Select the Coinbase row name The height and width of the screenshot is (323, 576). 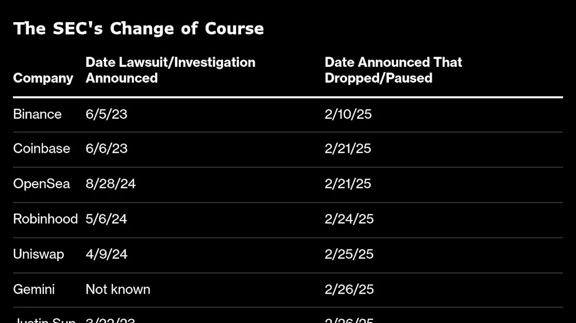pyautogui.click(x=42, y=149)
